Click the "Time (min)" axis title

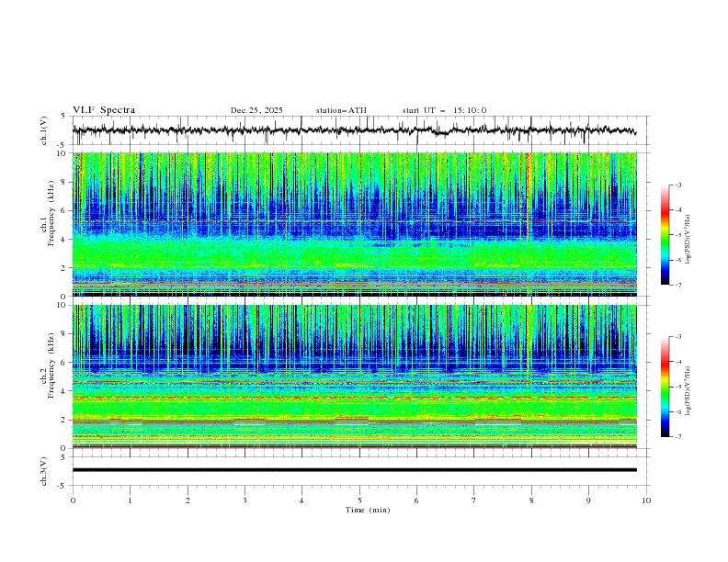(x=368, y=510)
